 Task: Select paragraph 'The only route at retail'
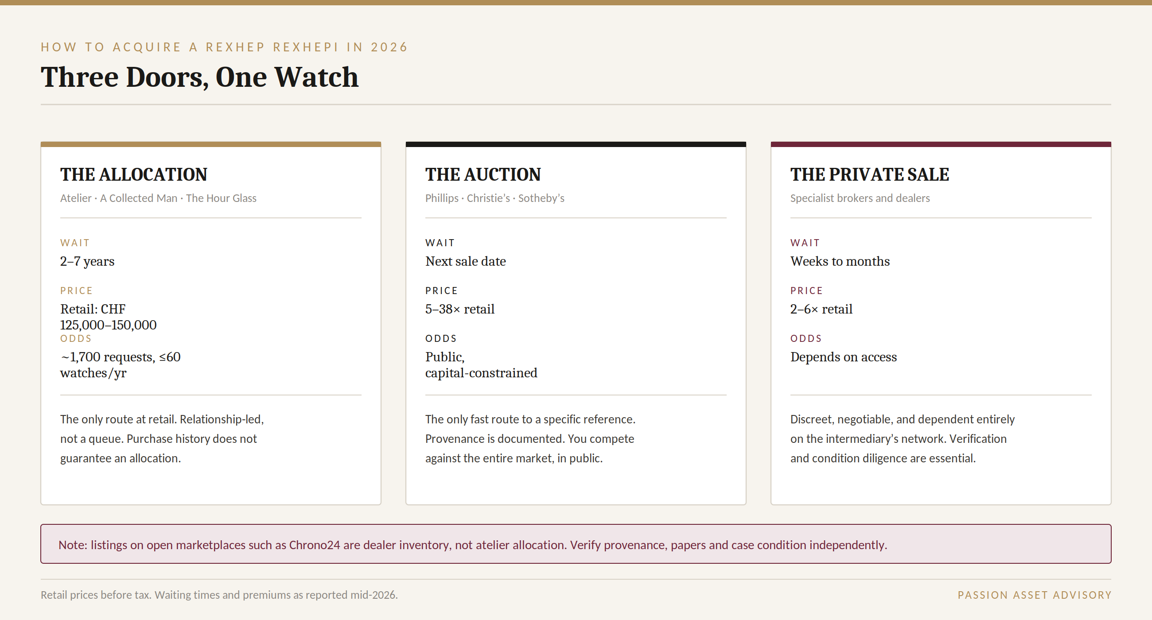[162, 438]
